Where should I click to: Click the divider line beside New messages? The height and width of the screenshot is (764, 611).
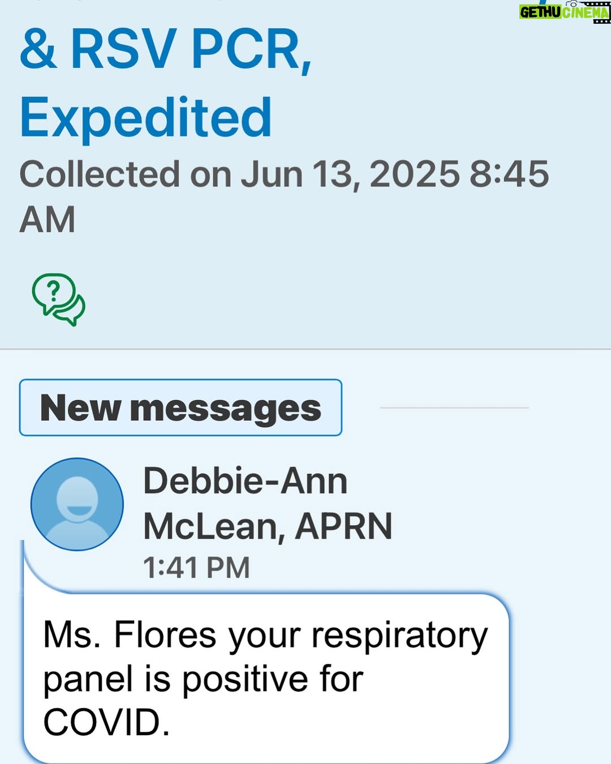(x=454, y=407)
